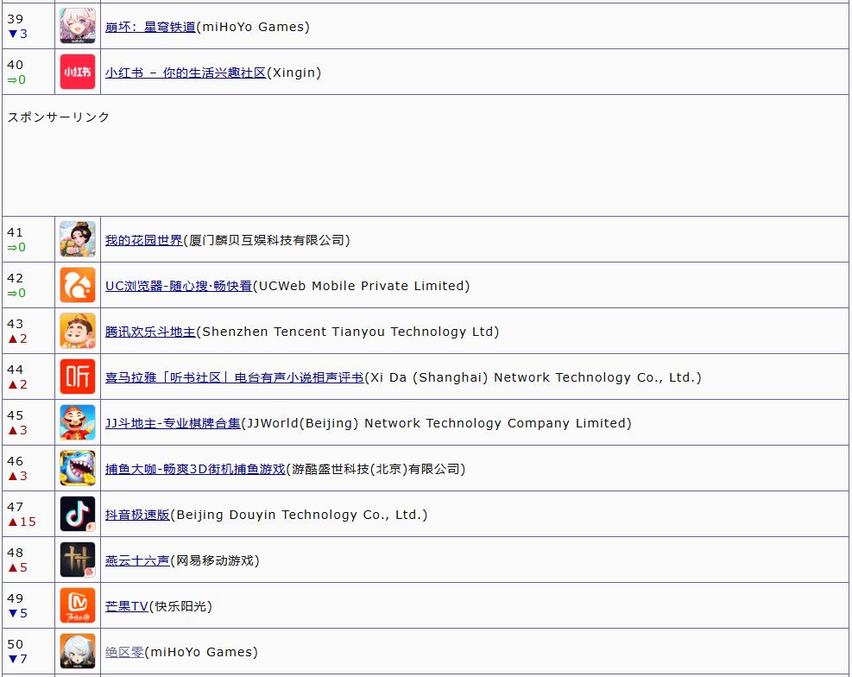Click the rank 47 up 15 cell
Screen dimensions: 852x677
coord(28,514)
